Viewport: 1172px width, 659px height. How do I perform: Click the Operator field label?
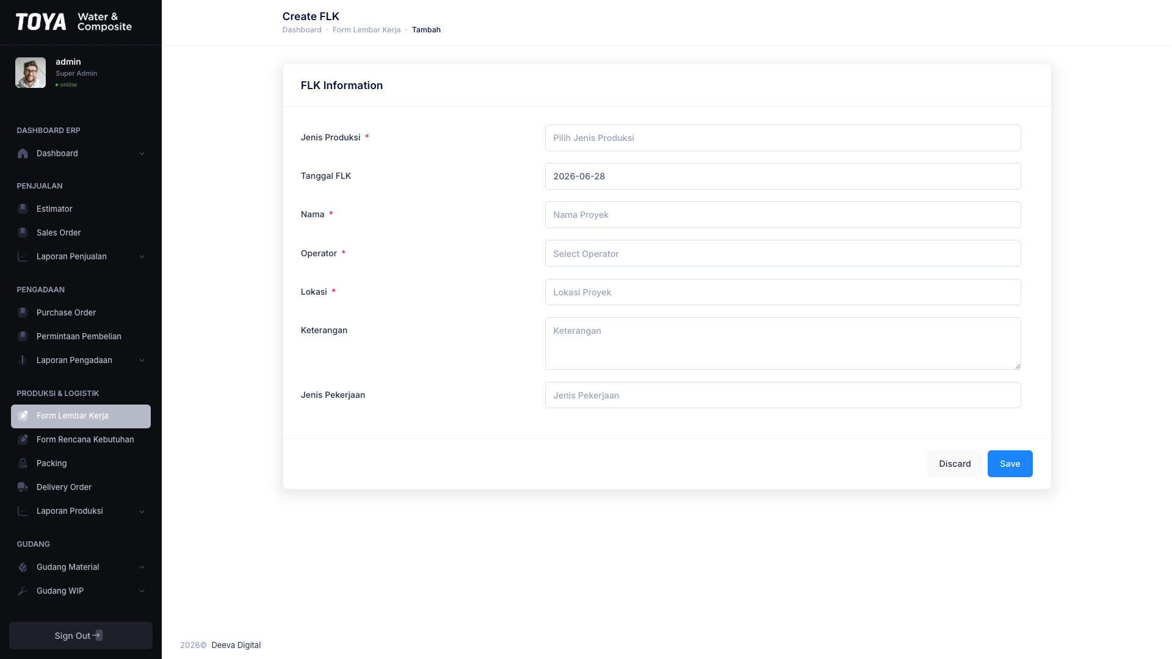[319, 253]
